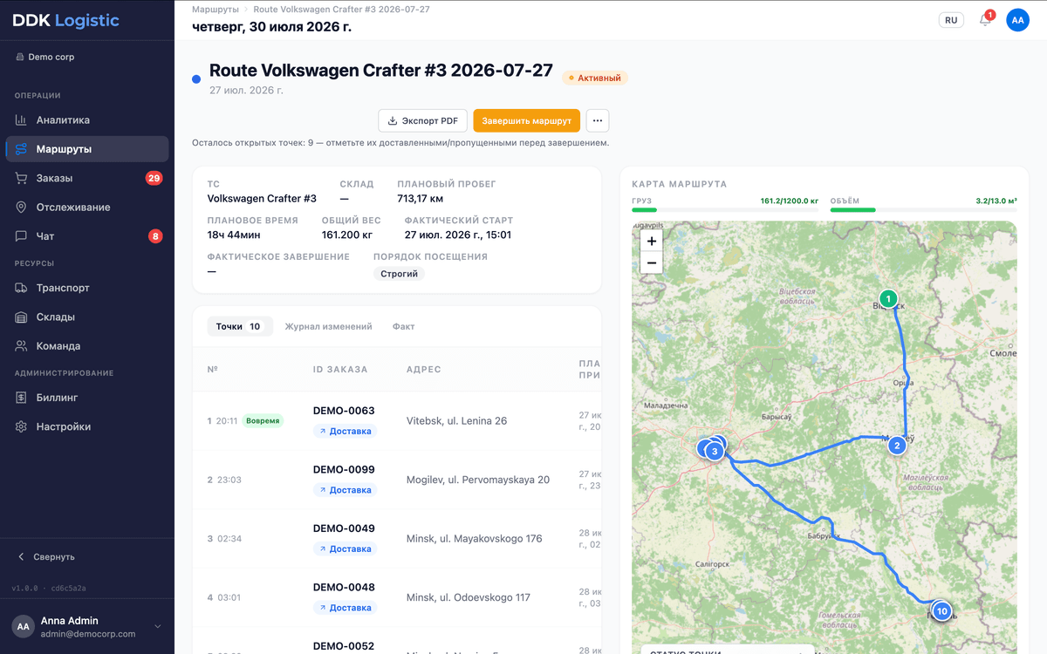
Task: Click the Demo corp building icon
Action: tap(19, 58)
